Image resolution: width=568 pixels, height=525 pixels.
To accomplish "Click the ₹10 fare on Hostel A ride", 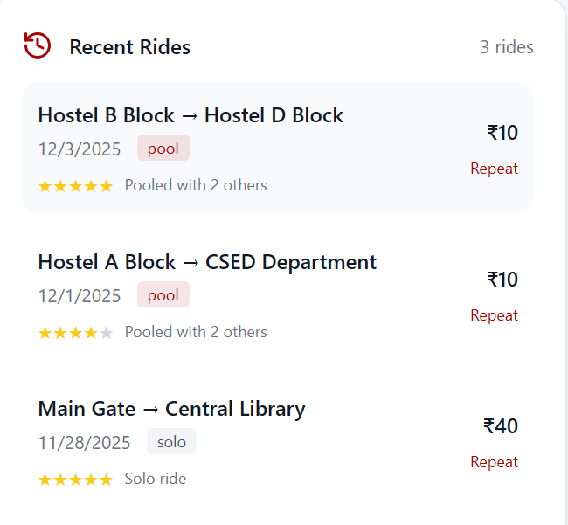I will point(502,280).
